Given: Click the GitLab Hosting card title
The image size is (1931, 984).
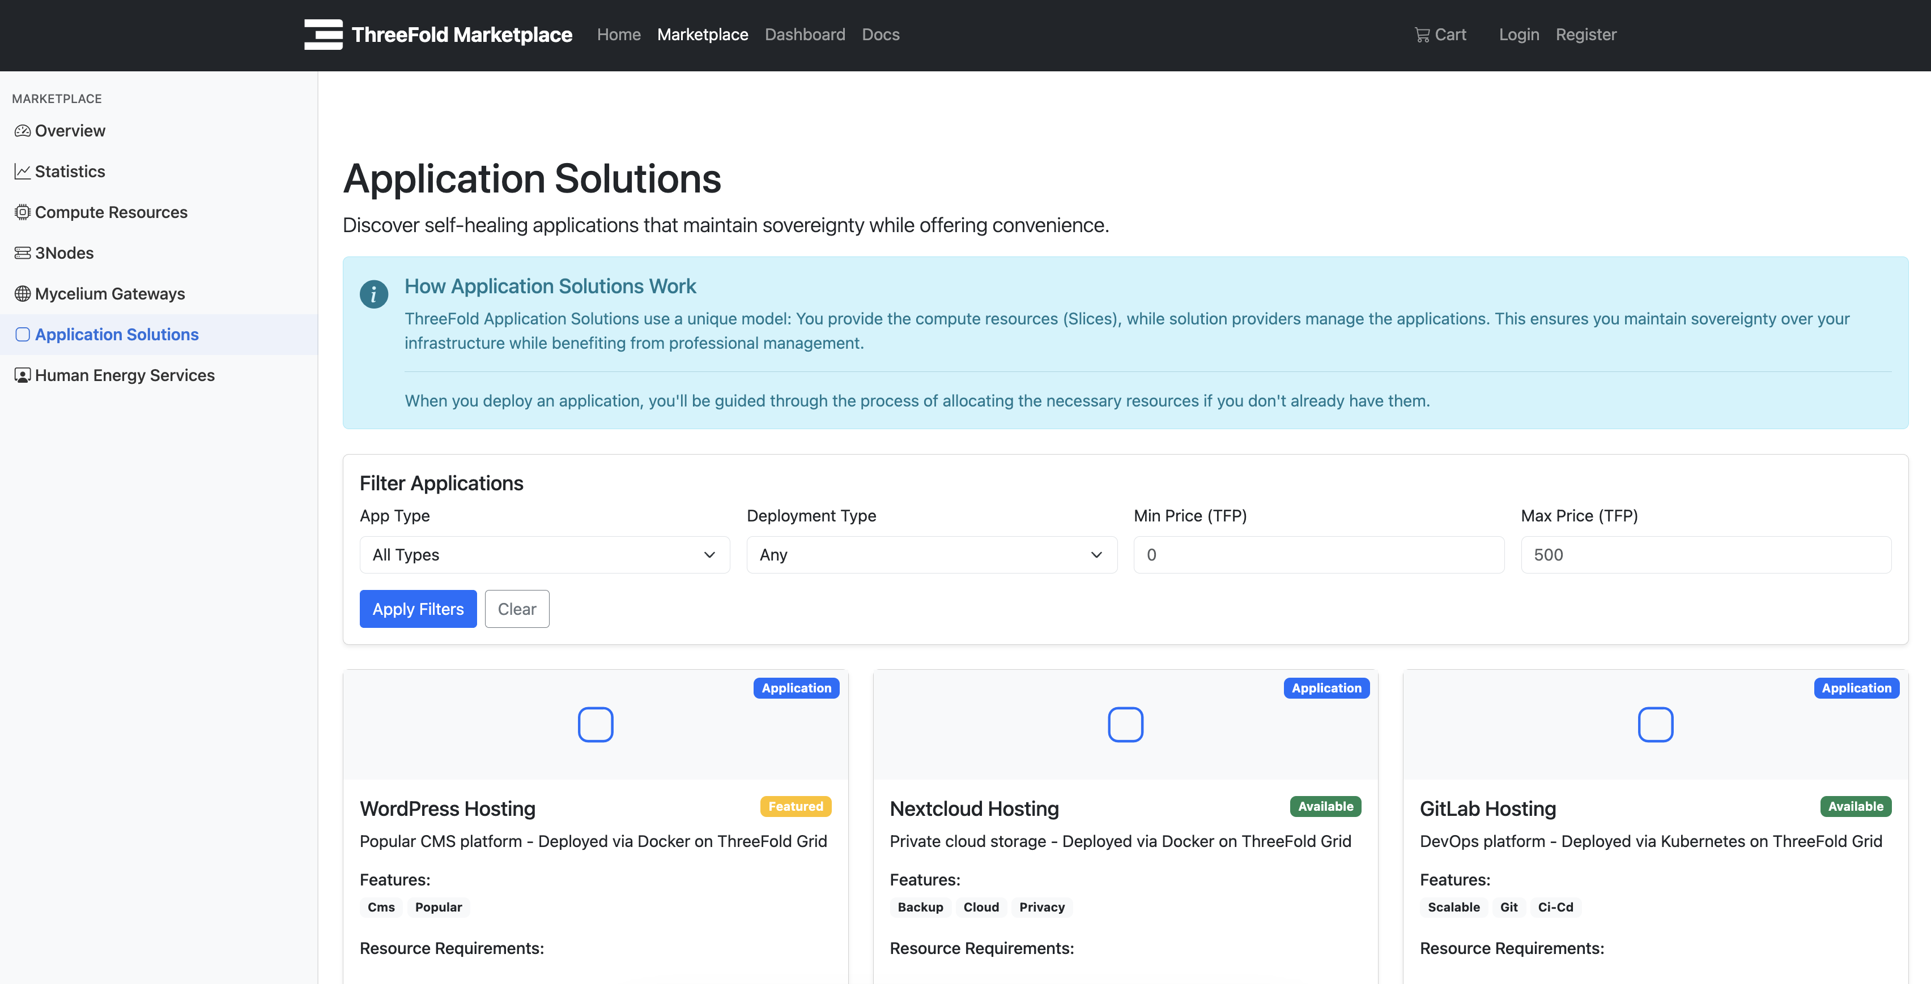Looking at the screenshot, I should click(x=1487, y=808).
